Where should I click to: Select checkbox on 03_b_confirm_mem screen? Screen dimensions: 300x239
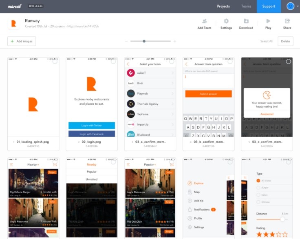pos(230,62)
